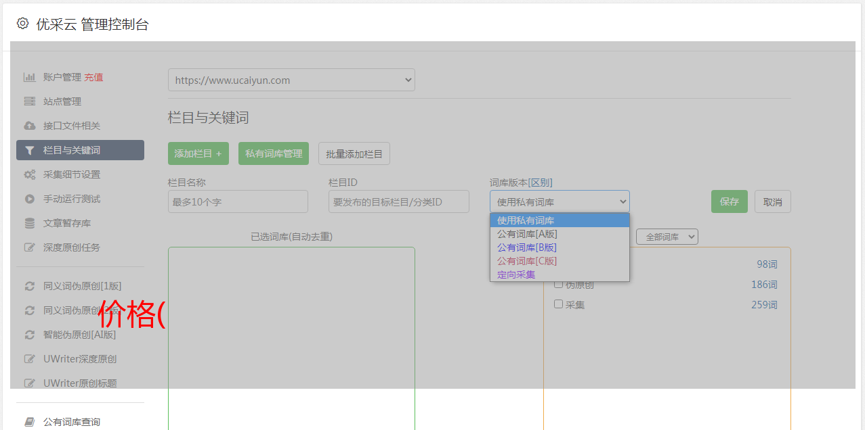Click the 站点管理 server icon
The height and width of the screenshot is (430, 865).
[x=29, y=101]
